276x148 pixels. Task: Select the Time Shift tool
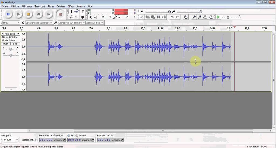(77, 17)
